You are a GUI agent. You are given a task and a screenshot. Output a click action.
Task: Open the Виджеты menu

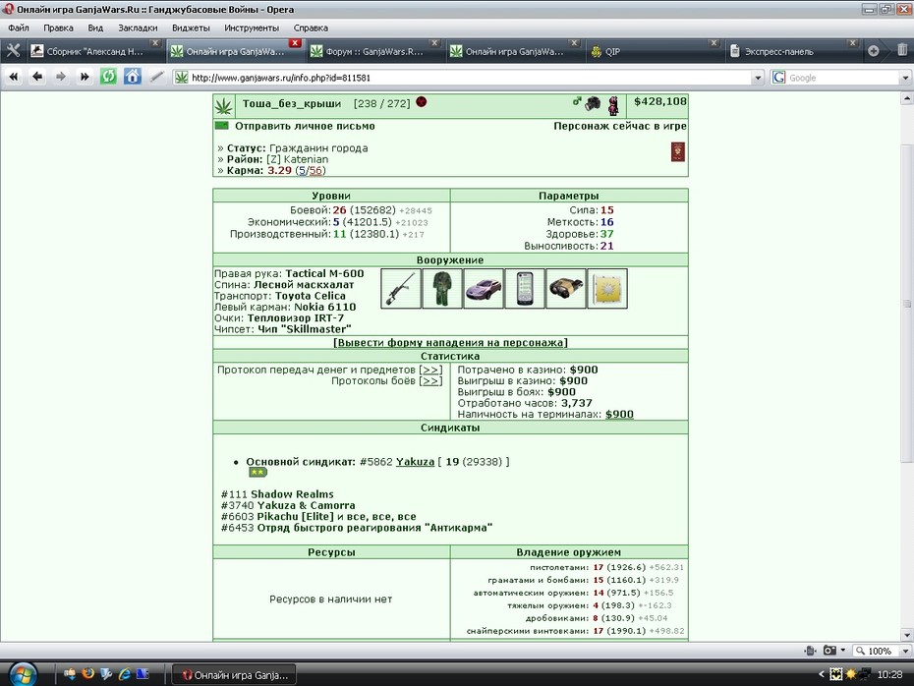[x=191, y=28]
